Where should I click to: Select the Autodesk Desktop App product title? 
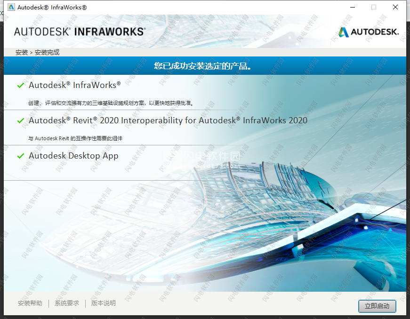point(73,156)
